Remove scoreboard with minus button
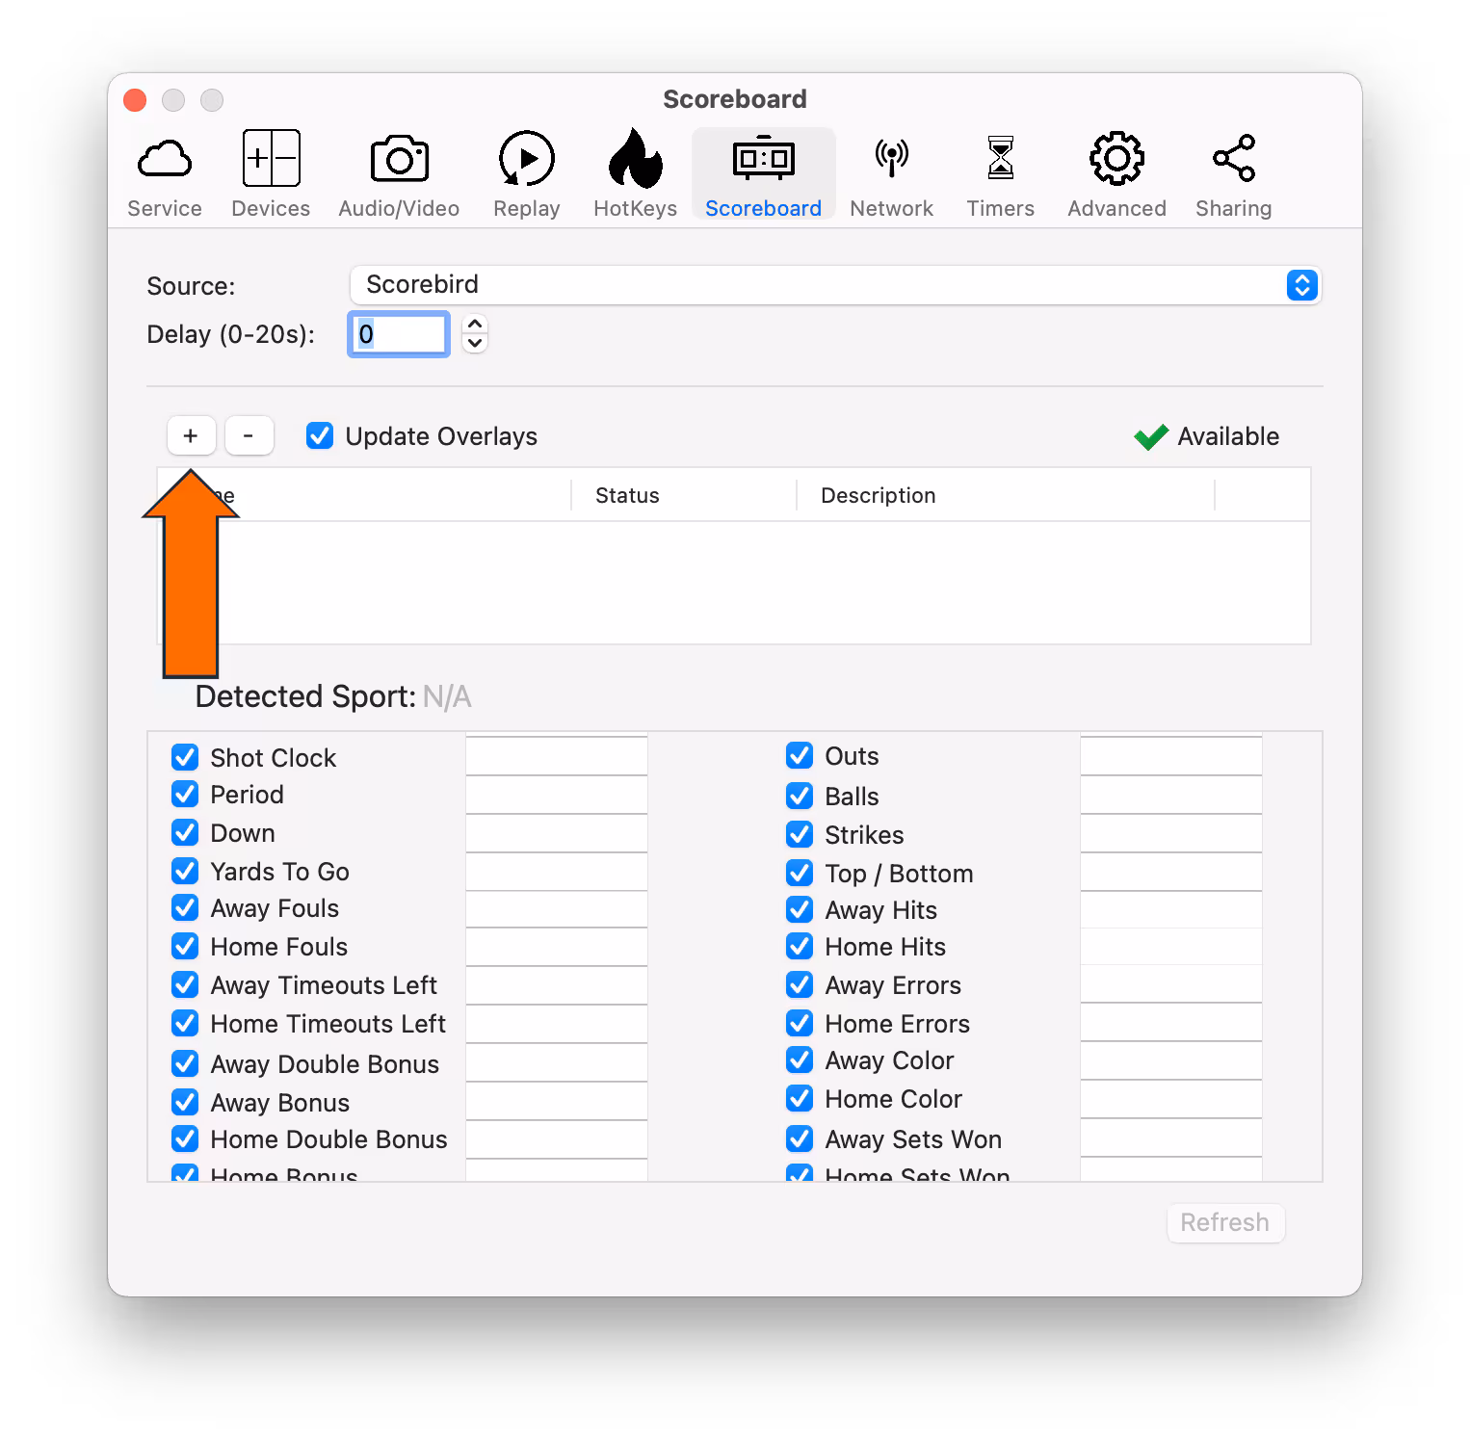 coord(249,436)
